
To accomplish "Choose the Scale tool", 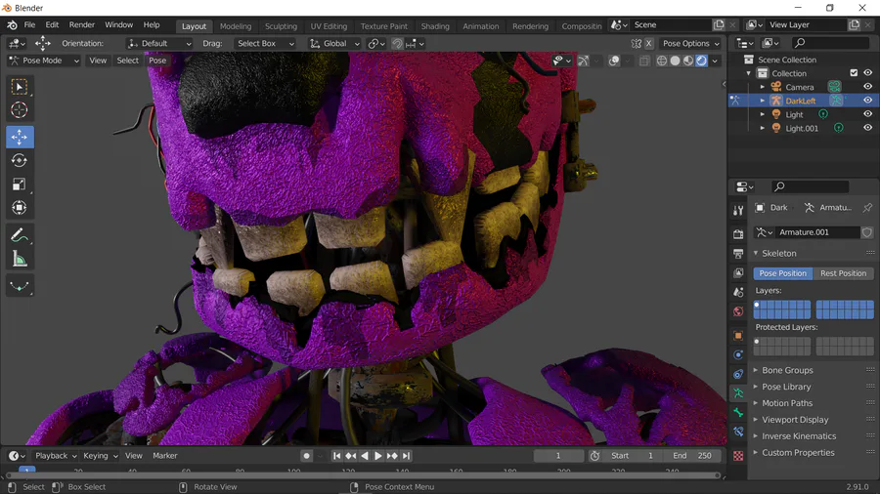I will tap(20, 185).
